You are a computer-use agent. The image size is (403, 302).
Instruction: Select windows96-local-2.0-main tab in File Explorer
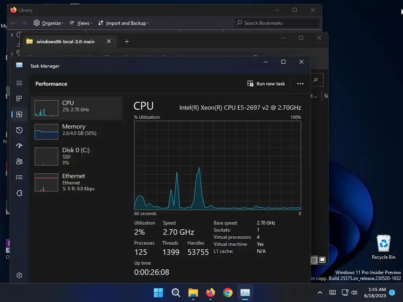tap(66, 42)
